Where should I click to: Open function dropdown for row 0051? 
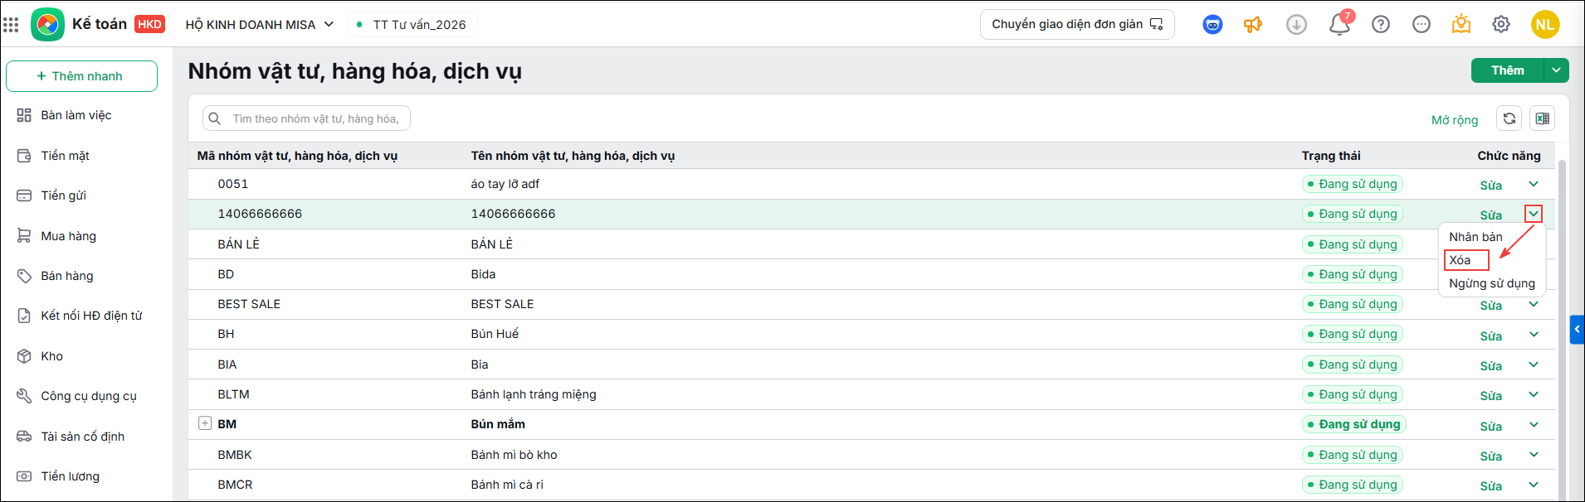pos(1534,184)
